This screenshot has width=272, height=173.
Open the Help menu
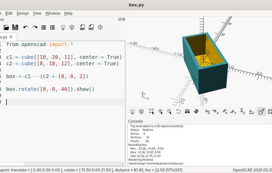pos(68,13)
